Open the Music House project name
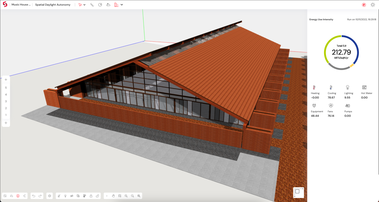 21,5
